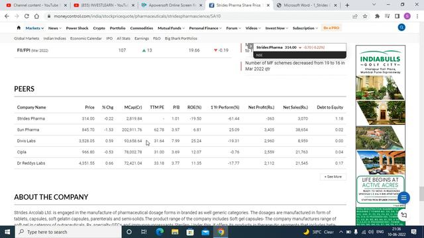
Task: Switch to the Apowersoft Online Screen tab
Action: click(x=172, y=5)
